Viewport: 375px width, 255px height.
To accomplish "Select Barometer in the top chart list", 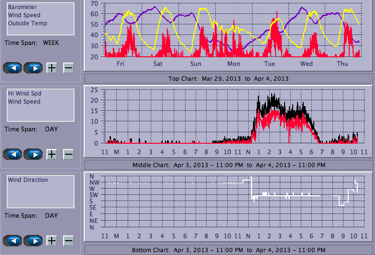I will click(22, 7).
